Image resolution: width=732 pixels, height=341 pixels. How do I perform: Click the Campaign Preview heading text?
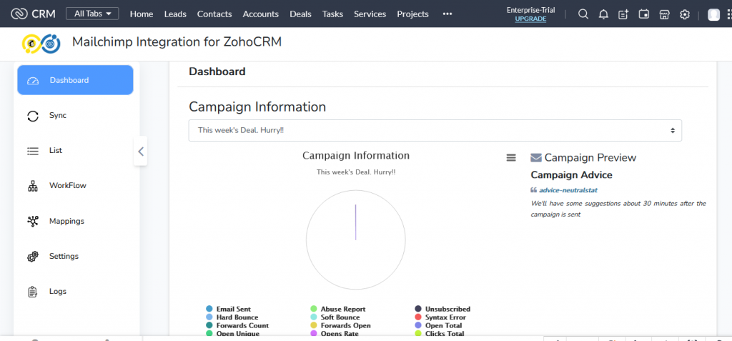(x=590, y=157)
